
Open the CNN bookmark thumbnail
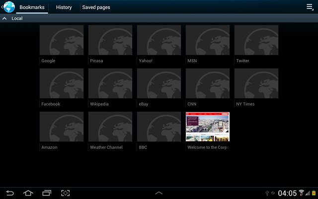[208, 83]
